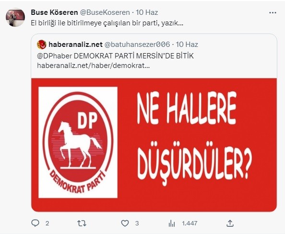Follow the haberanaliz.net/haber/demokrat link
285x234 pixels.
click(x=93, y=66)
